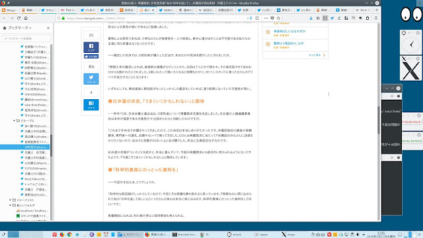Click the Facebook Like button

point(91,56)
